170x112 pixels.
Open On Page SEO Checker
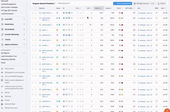9,11
